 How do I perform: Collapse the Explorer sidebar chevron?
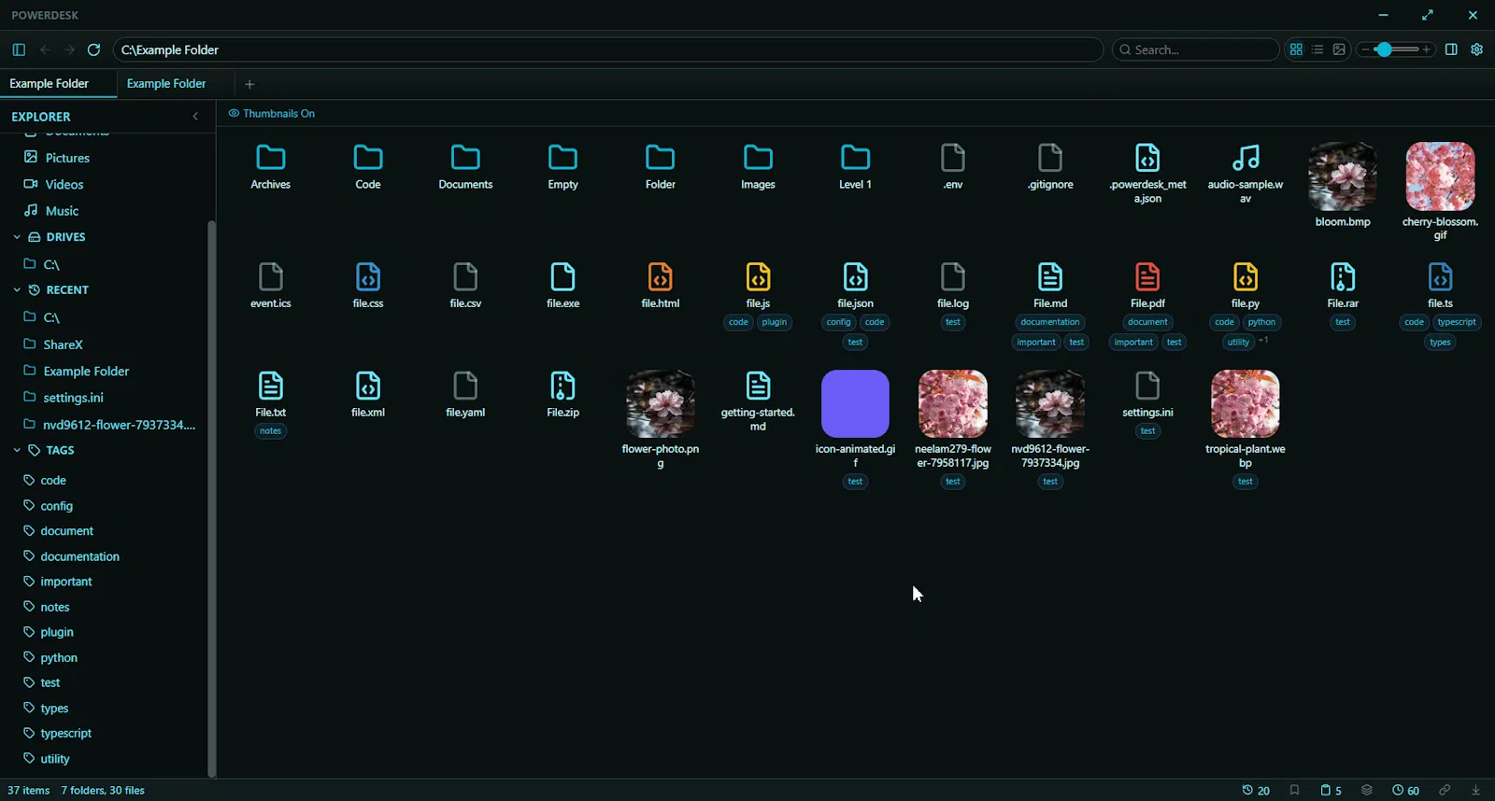(195, 117)
